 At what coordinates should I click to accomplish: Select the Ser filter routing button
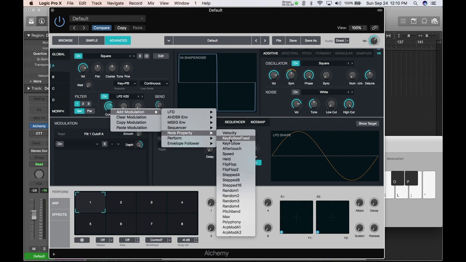tap(79, 111)
